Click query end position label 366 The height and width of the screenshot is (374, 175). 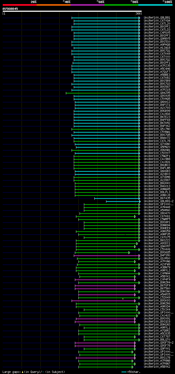pos(138,13)
